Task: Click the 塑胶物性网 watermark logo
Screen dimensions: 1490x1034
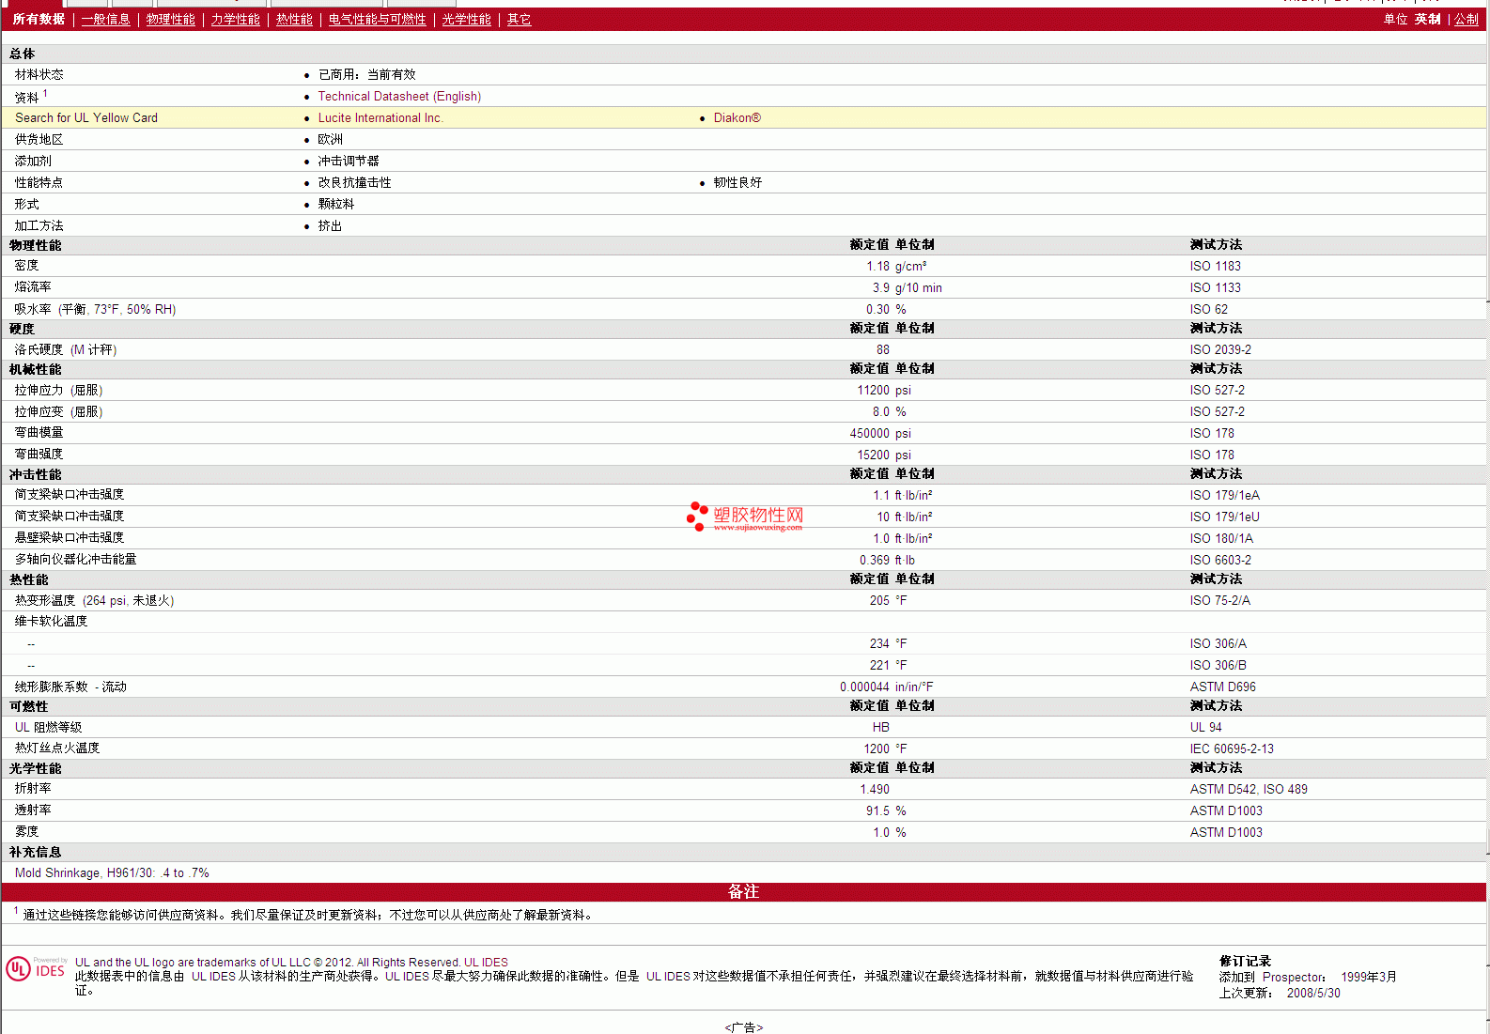Action: [x=745, y=517]
